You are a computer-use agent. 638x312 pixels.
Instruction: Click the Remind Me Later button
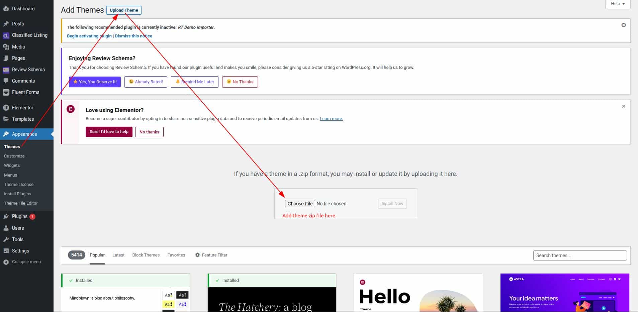click(x=195, y=82)
